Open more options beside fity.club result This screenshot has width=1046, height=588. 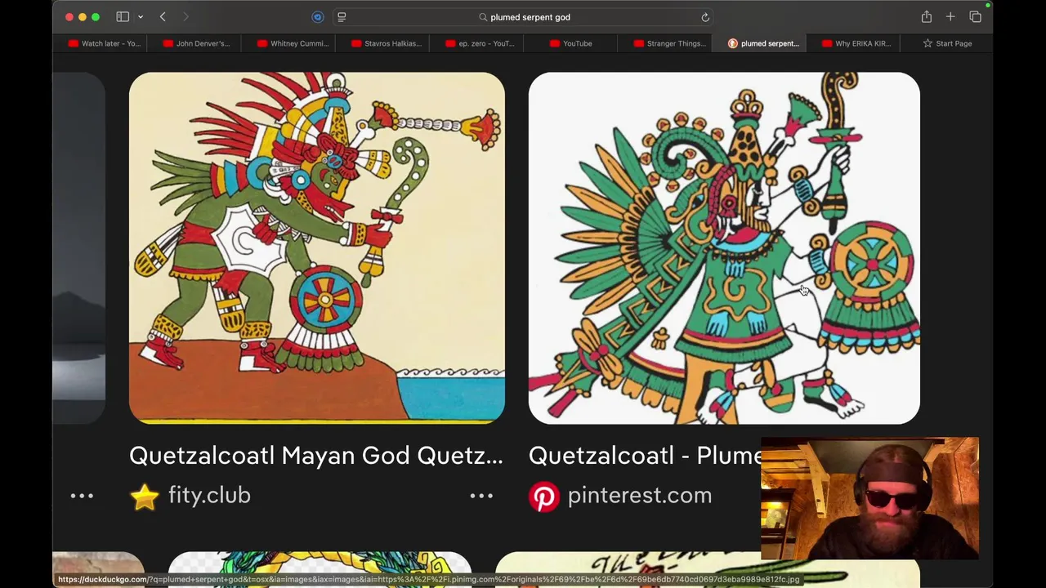[x=481, y=496]
